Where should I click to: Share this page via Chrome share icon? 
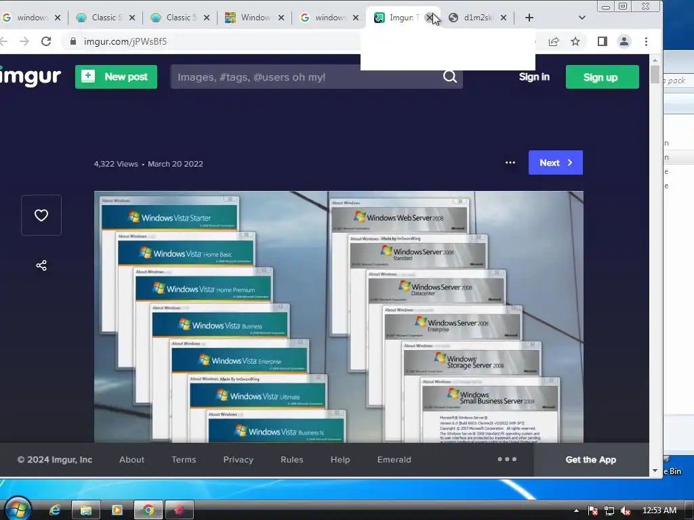(554, 41)
